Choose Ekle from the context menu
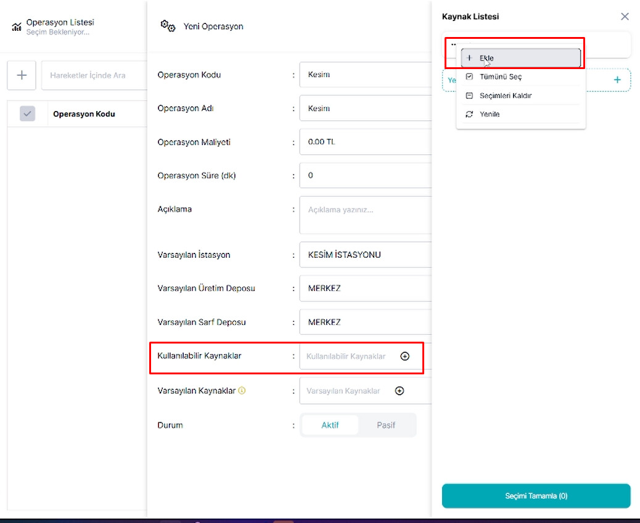Image resolution: width=640 pixels, height=523 pixels. [x=521, y=58]
